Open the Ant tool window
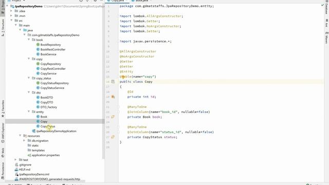 click(x=327, y=23)
